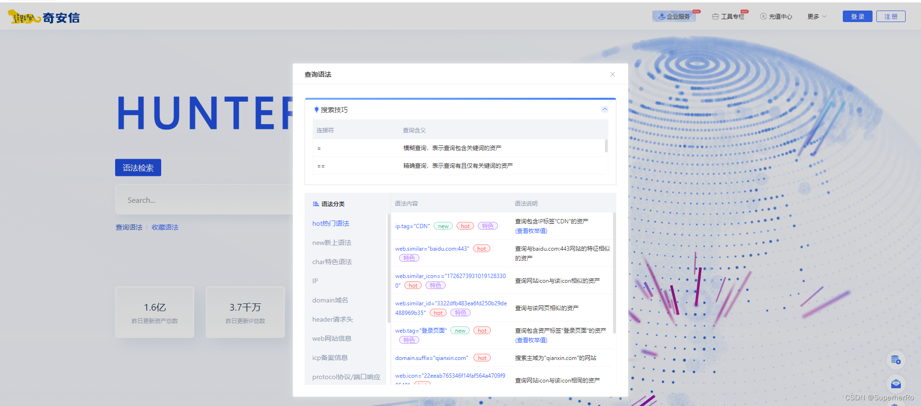Click web.similar_id syntax example
The image size is (921, 406).
coord(451,308)
